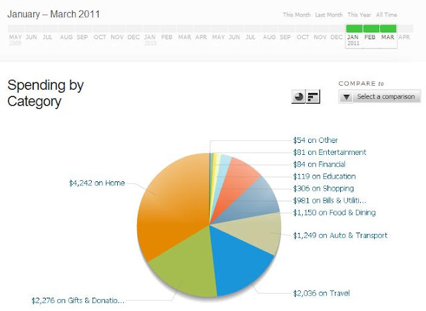Open $1,150 on Food & Dining label
The height and width of the screenshot is (311, 426).
[334, 213]
